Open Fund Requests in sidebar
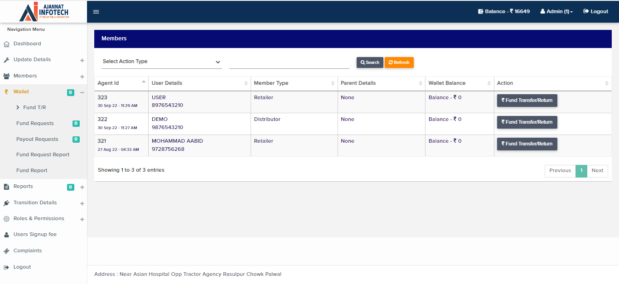The height and width of the screenshot is (284, 619). (x=35, y=123)
